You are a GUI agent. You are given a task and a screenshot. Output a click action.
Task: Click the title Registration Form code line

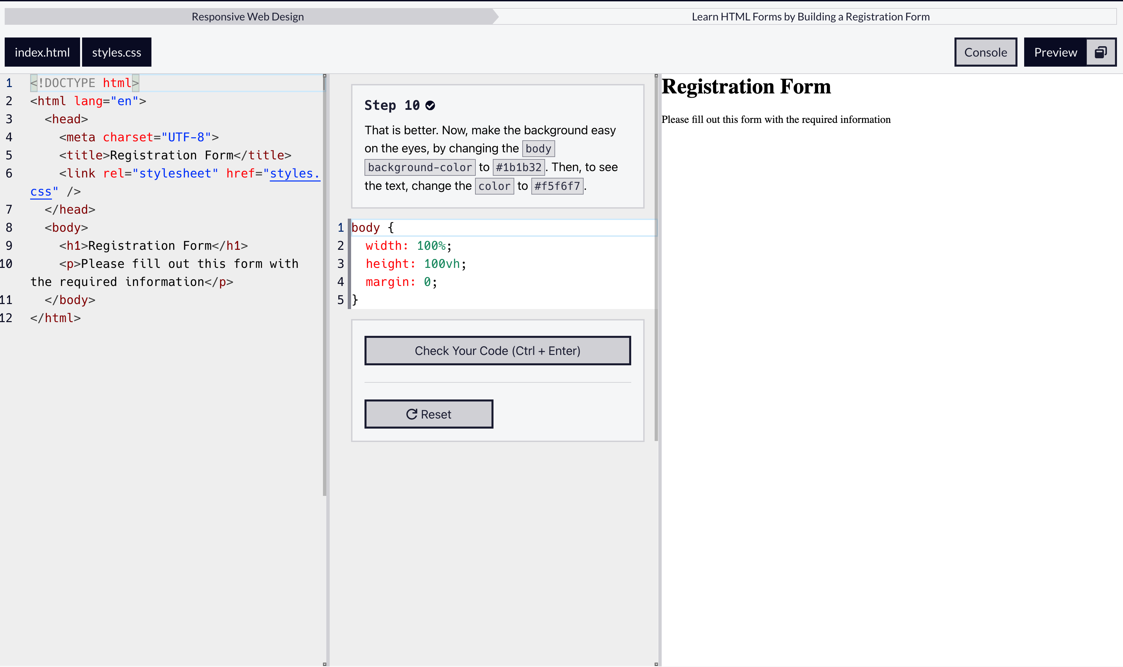click(175, 155)
